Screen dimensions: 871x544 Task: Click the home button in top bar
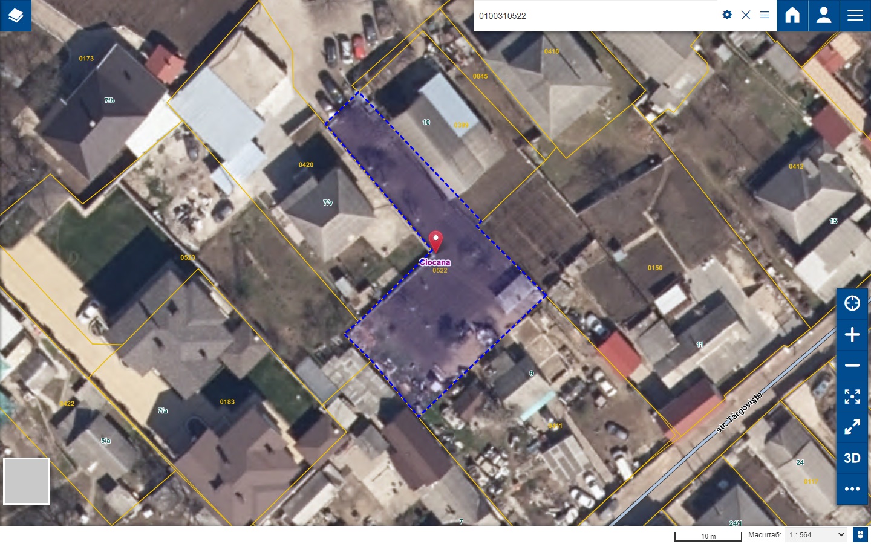tap(792, 16)
